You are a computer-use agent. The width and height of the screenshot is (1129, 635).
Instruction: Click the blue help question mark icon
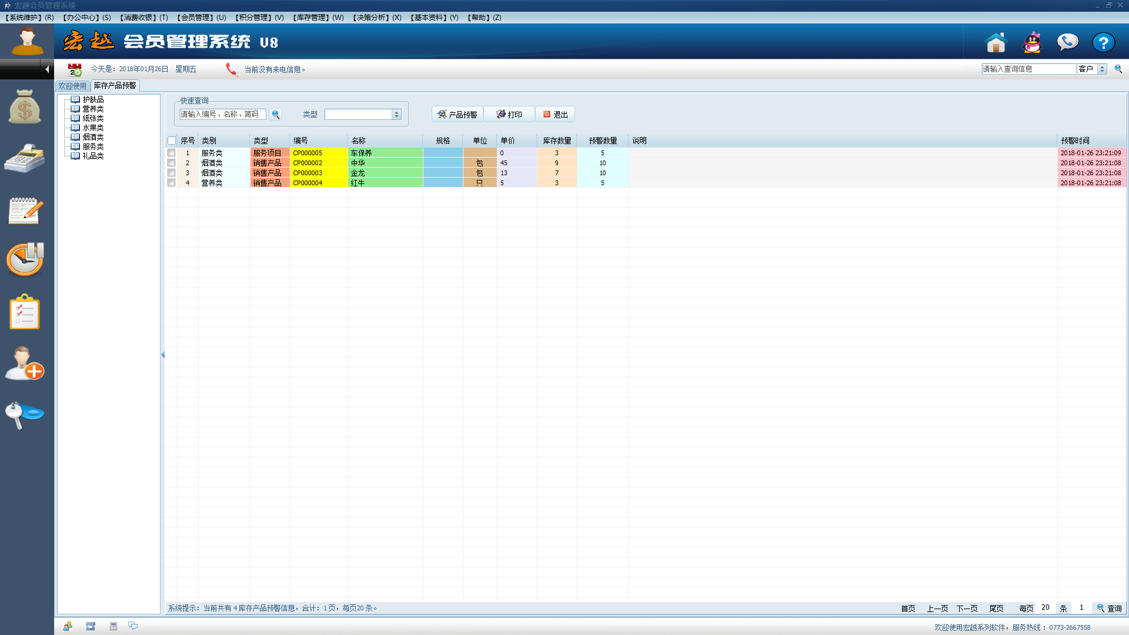(x=1103, y=42)
